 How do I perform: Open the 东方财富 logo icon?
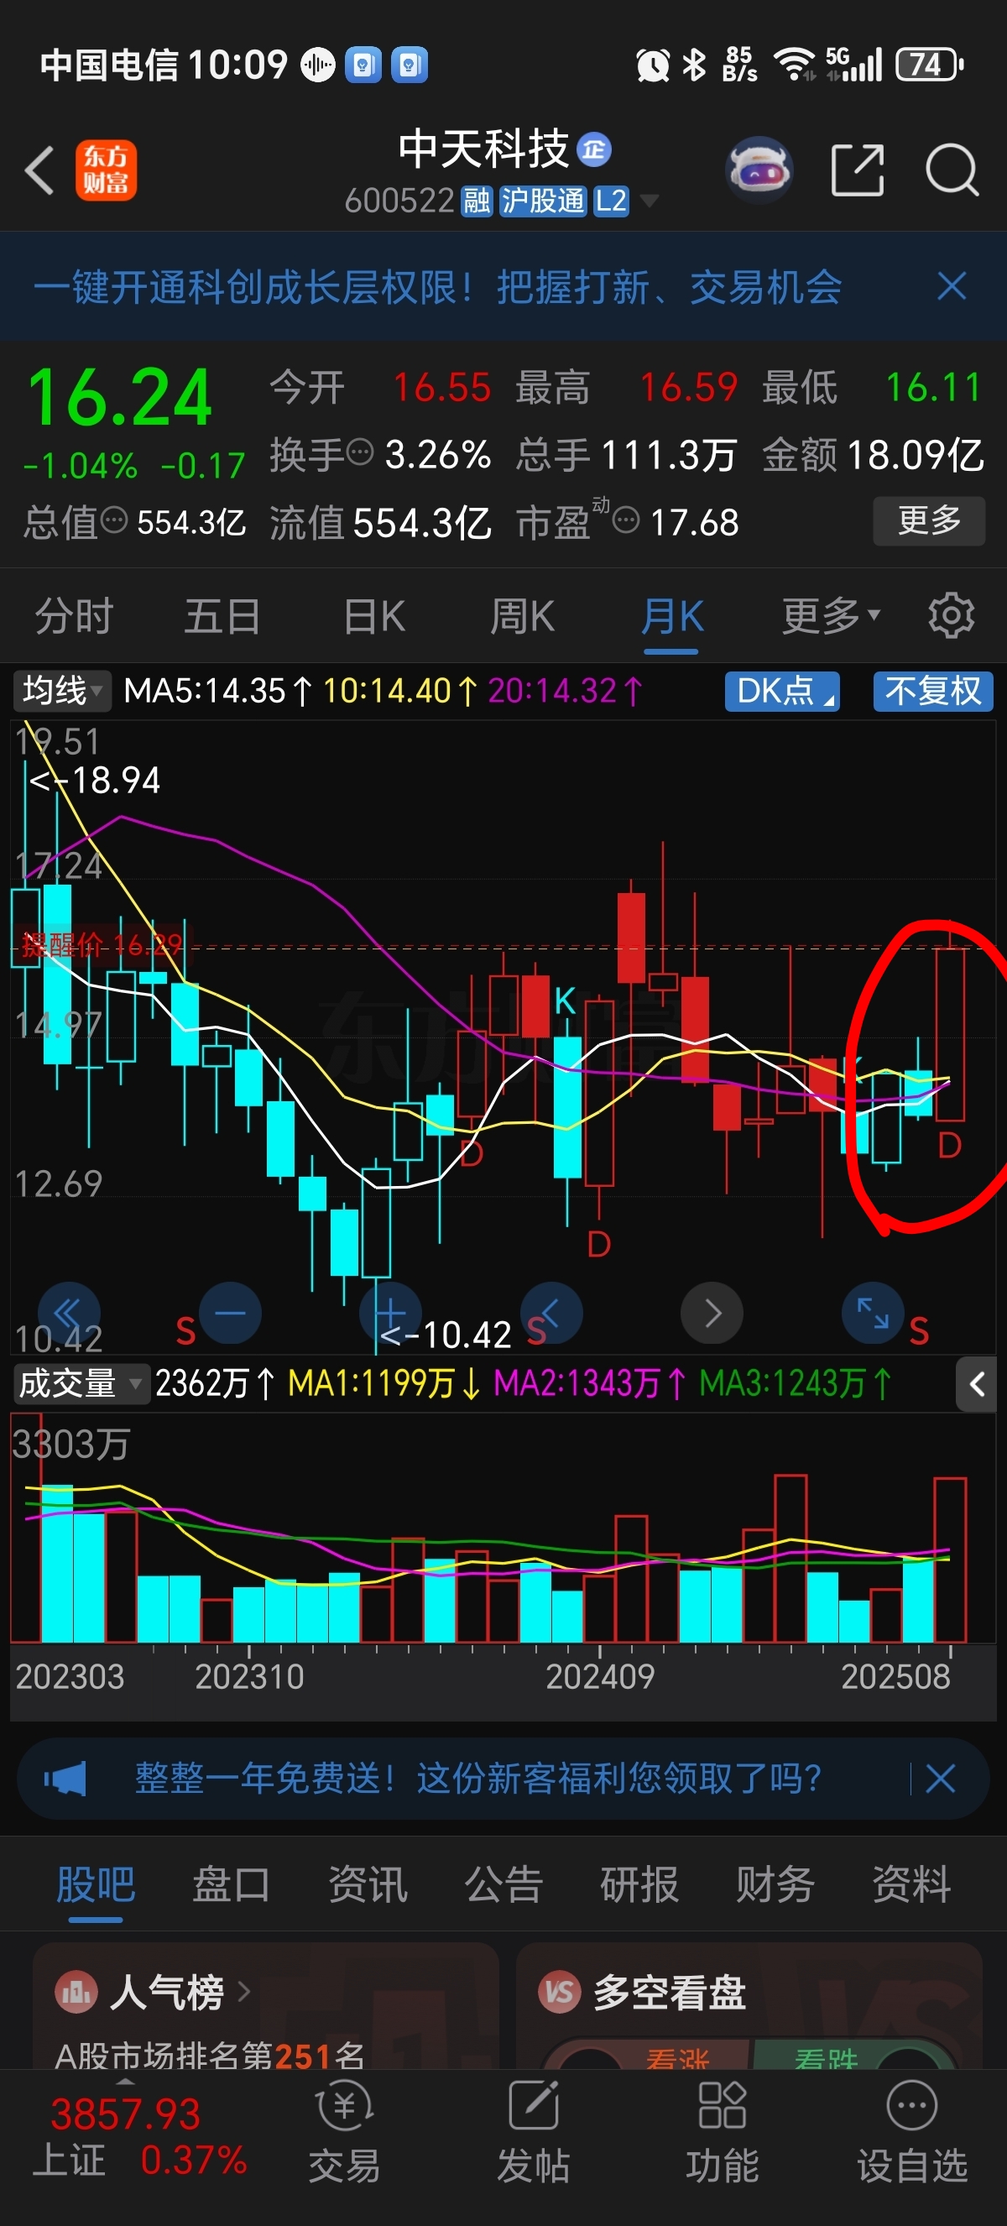point(107,170)
